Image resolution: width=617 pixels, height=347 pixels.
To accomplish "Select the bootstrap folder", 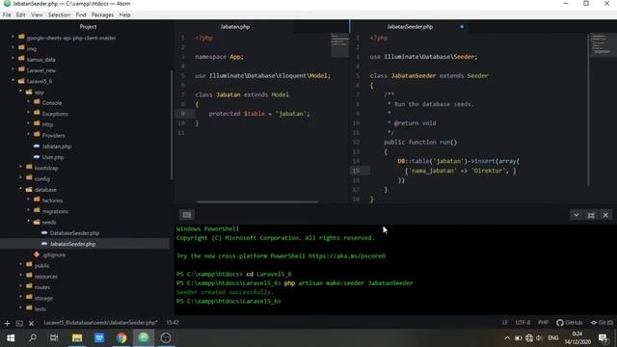I will tap(46, 168).
